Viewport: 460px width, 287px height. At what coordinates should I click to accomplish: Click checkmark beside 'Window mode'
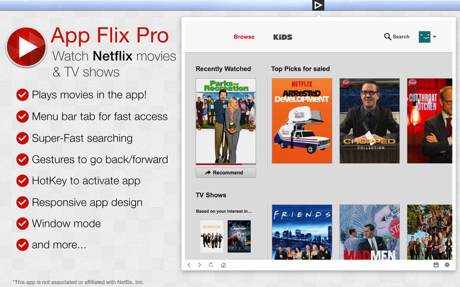(22, 224)
